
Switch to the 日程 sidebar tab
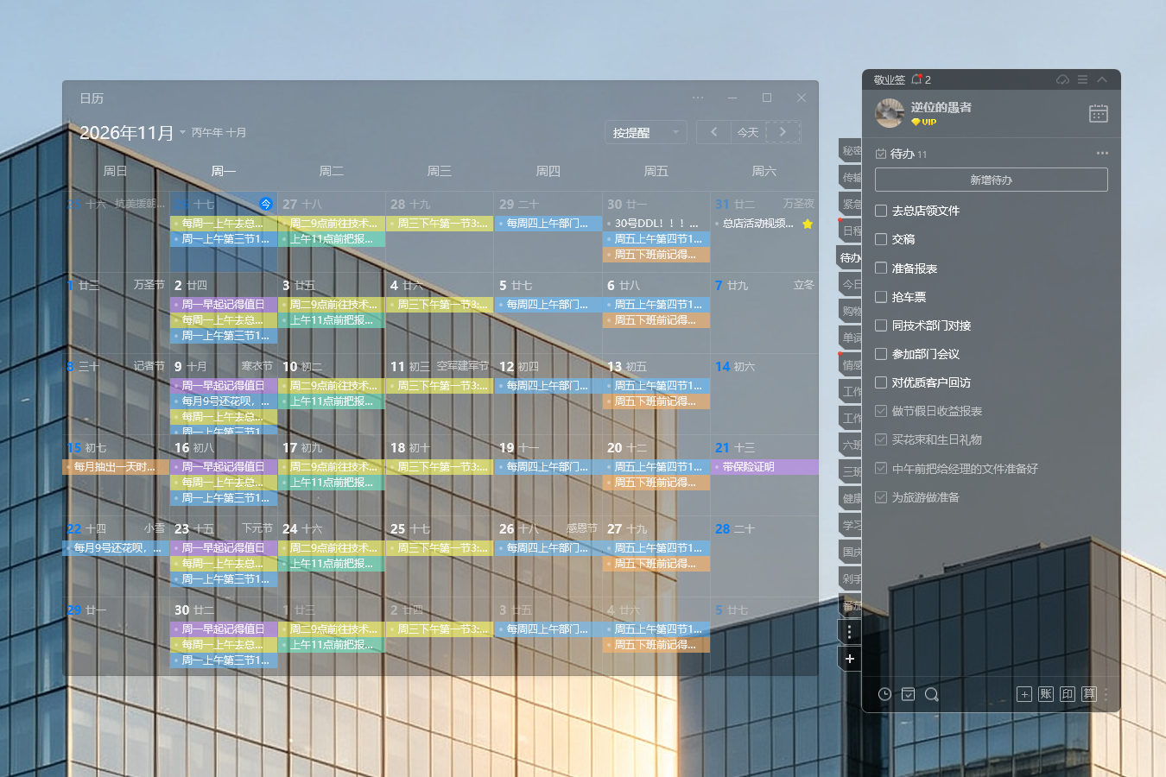tap(850, 231)
